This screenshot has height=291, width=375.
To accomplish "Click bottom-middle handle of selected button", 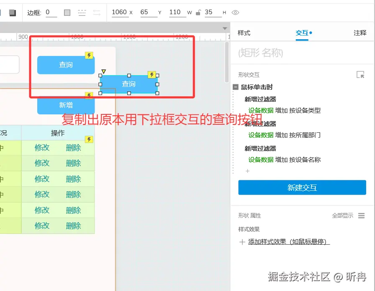I will [129, 93].
